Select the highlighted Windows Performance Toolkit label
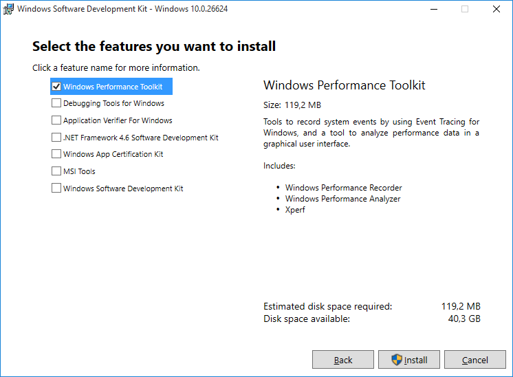This screenshot has height=377, width=513. click(113, 87)
